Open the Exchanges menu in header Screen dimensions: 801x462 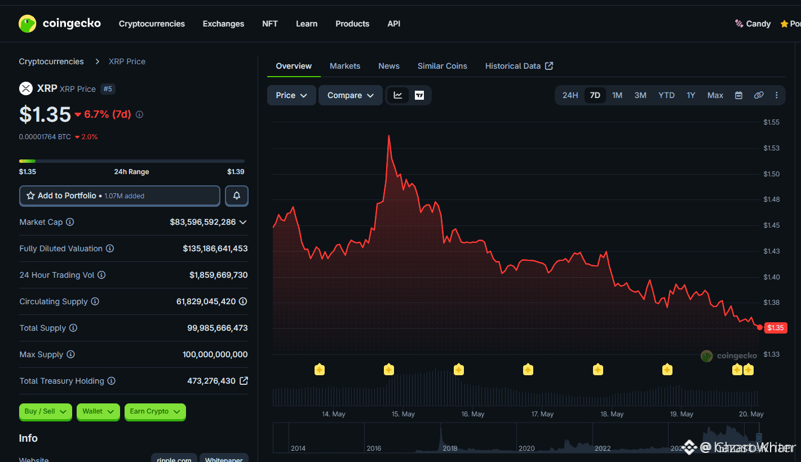point(224,24)
